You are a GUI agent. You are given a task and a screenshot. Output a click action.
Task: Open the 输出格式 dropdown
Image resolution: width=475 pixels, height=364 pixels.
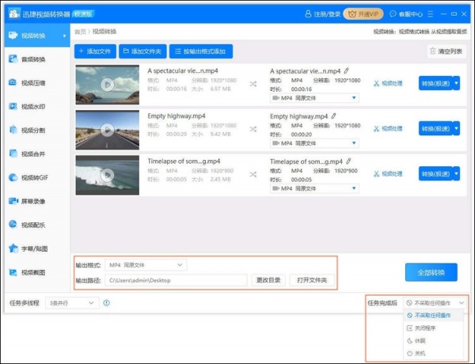click(x=146, y=265)
